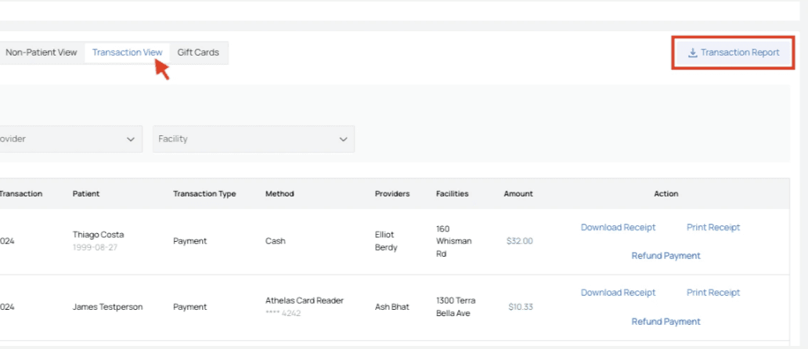Download Receipt for Thiago Costa payment
Viewport: 808px width, 349px height.
(x=618, y=228)
